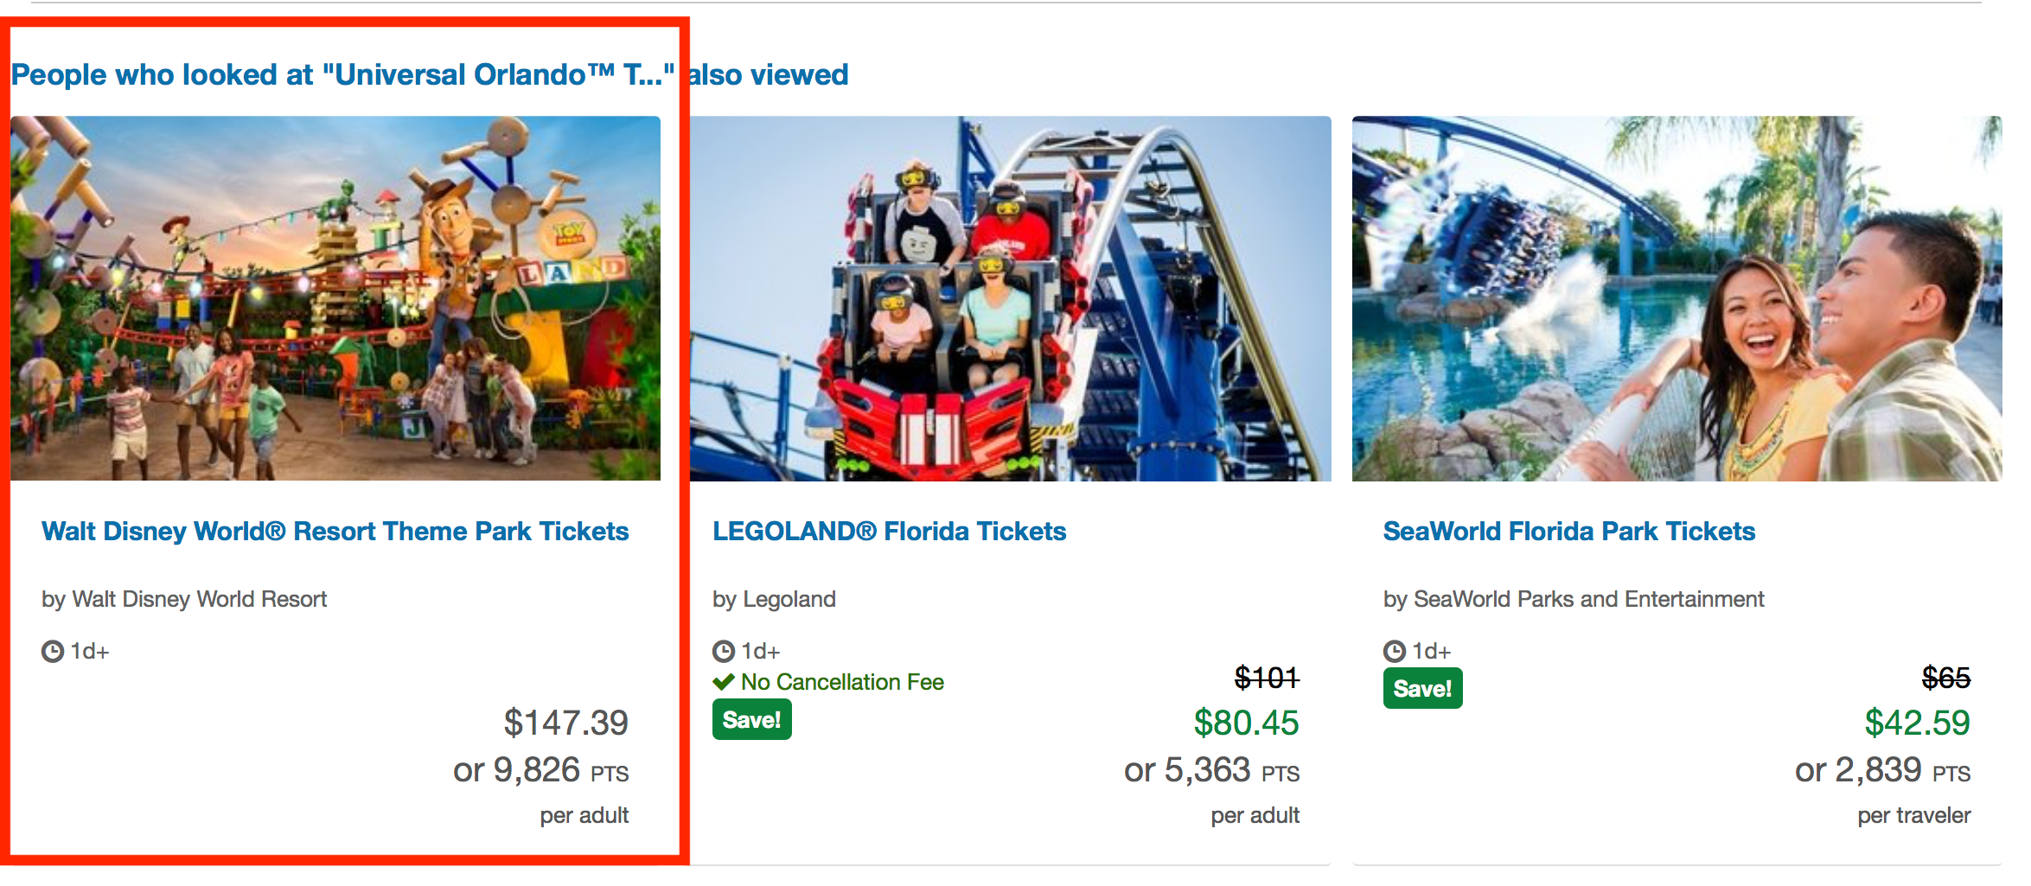Click the Toy Story Land photo thumbnail

(x=335, y=298)
